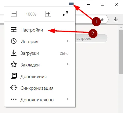Click the three dots icon beside Дополнительно
Image resolution: width=123 pixels, height=113 pixels.
(14, 99)
